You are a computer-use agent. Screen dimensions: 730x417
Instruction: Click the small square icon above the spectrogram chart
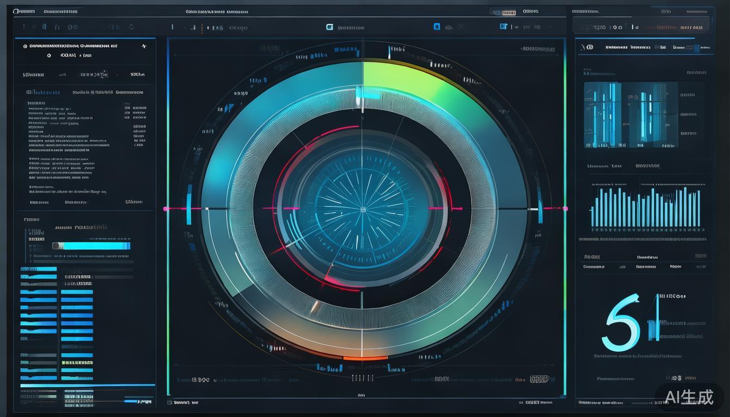(x=587, y=72)
